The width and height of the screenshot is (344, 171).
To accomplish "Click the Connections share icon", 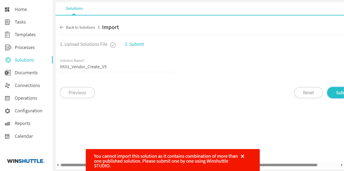I will click(x=7, y=85).
